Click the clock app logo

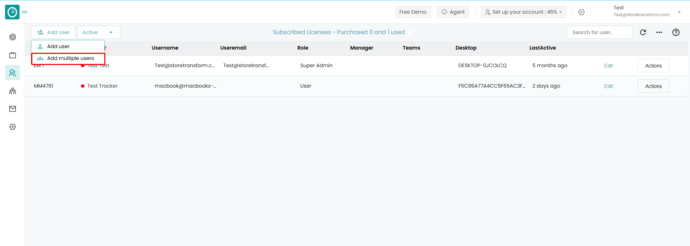12,12
